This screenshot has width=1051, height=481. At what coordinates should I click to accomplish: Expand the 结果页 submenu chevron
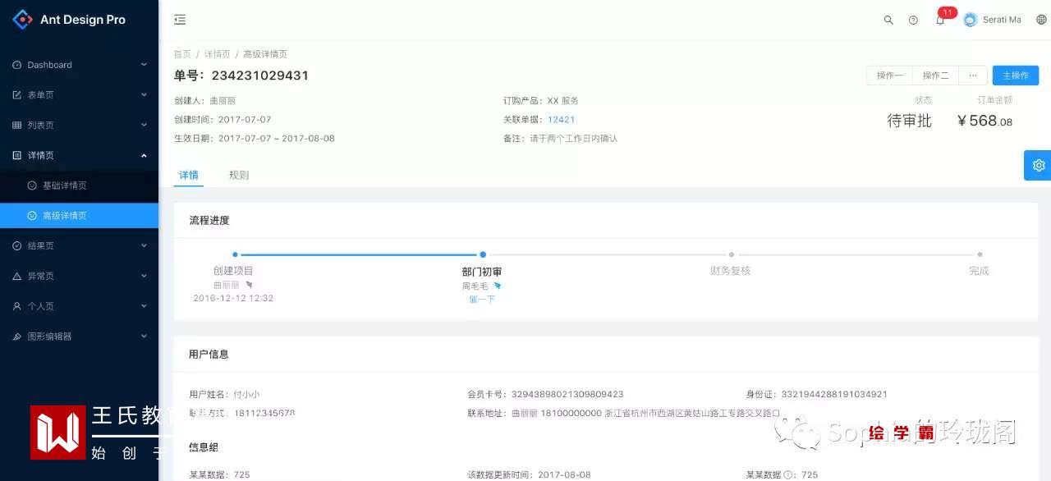coord(144,245)
